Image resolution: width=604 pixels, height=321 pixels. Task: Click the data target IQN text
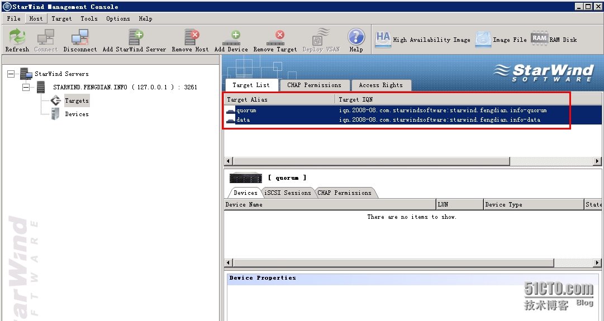coord(440,120)
